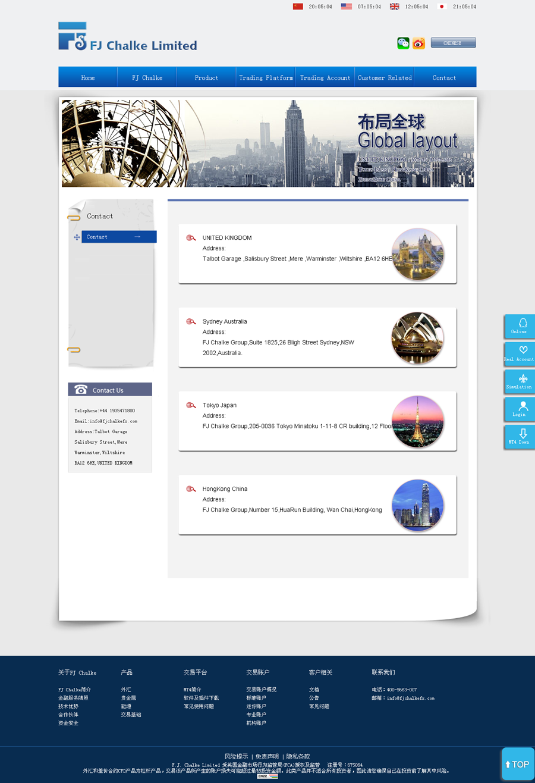Viewport: 535px width, 783px height.
Task: Open the footer link 机构账户
Action: click(256, 723)
